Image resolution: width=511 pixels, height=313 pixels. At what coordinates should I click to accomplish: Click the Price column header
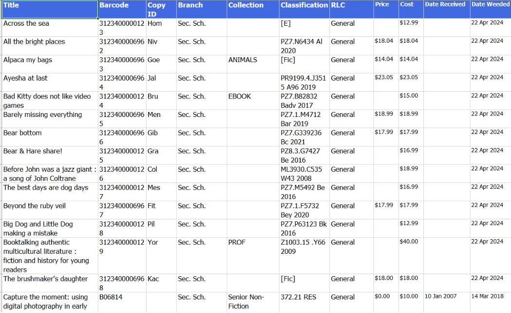[386, 9]
